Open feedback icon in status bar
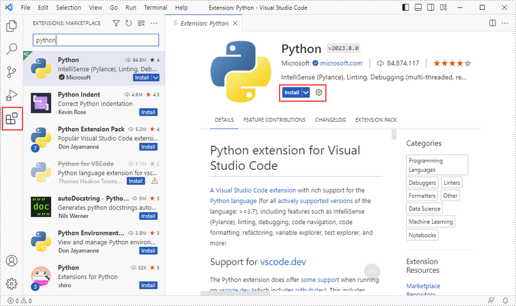Screen dimensions: 516x306 (491, 301)
